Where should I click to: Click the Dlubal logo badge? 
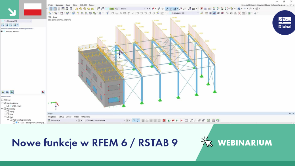285,23
